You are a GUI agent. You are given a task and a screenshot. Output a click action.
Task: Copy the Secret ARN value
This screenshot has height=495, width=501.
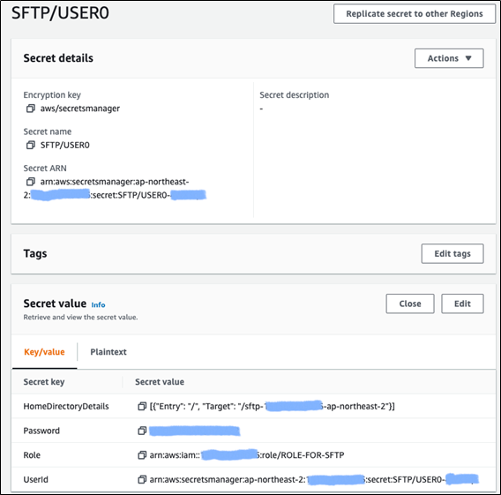tap(30, 182)
